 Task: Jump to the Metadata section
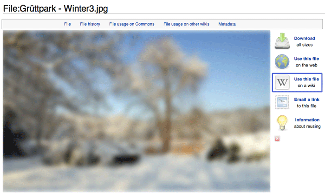(227, 24)
